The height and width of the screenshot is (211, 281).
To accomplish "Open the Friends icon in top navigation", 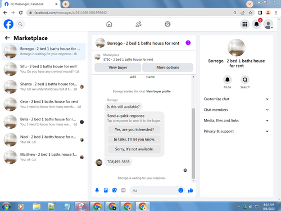I will [138, 24].
